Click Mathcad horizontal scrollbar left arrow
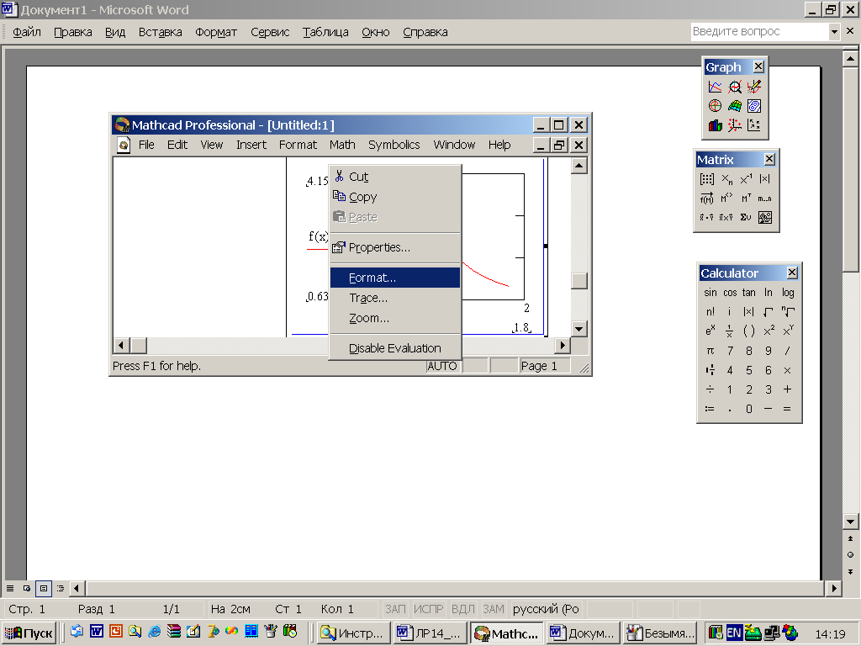The height and width of the screenshot is (646, 861). [x=121, y=346]
